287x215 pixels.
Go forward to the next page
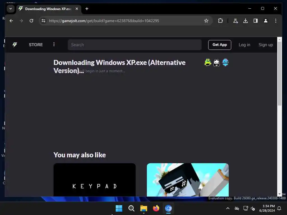(21, 21)
